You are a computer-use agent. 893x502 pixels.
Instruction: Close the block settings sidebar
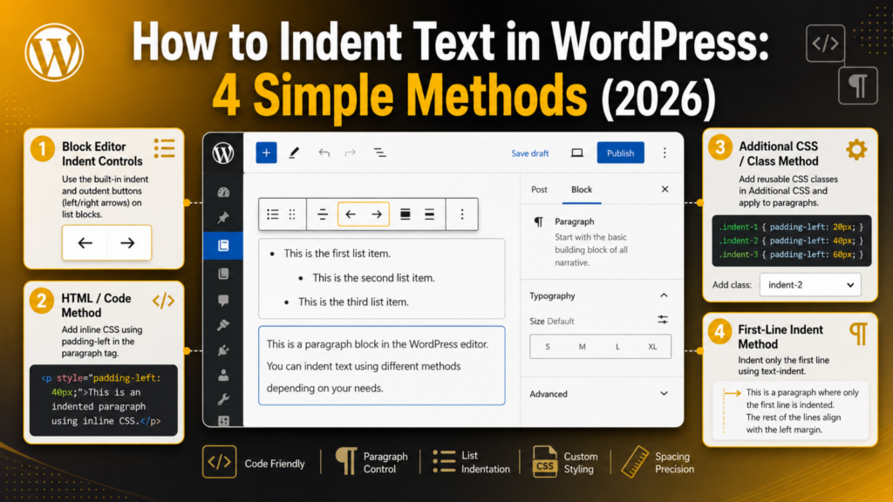[x=665, y=189]
